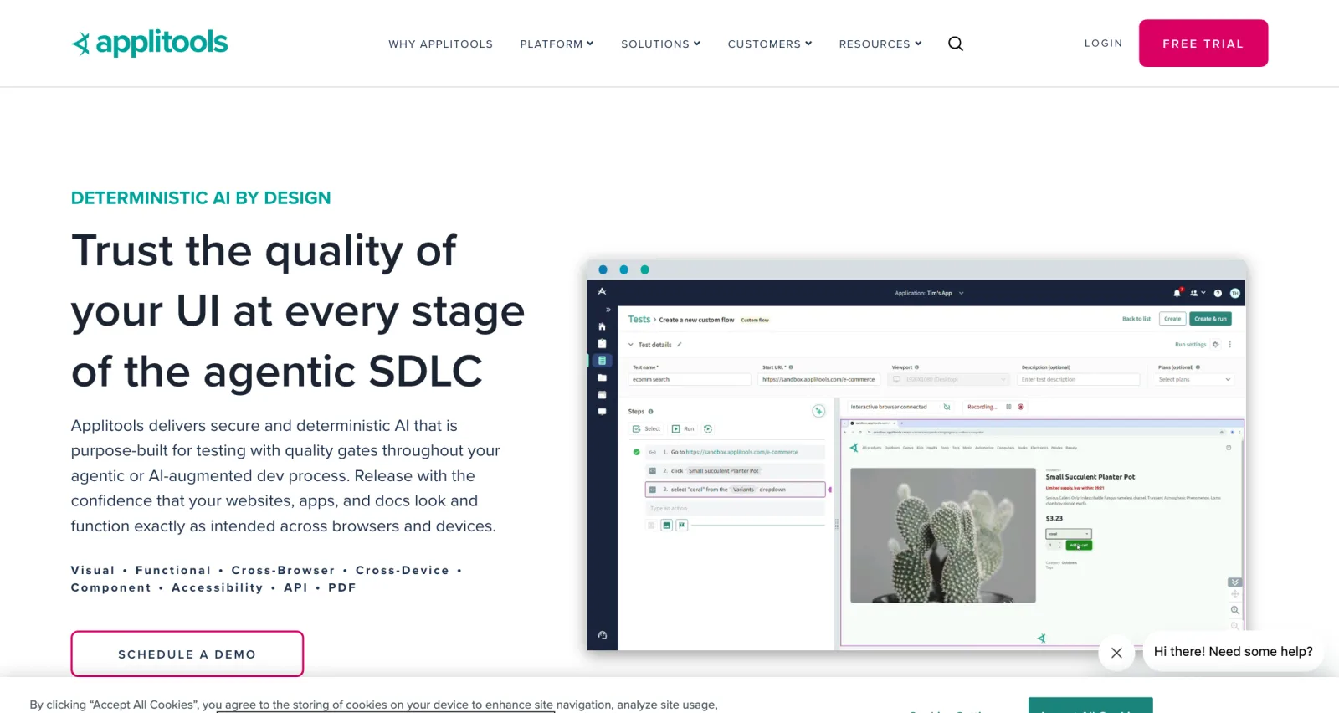Click the 'Tests' breadcrumb link
This screenshot has height=713, width=1339.
click(x=639, y=319)
